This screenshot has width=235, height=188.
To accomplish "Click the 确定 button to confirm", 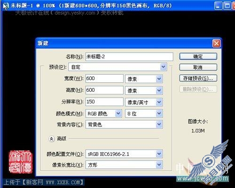I will click(198, 56).
